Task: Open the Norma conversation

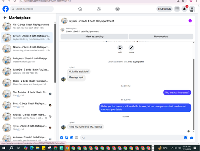Action: click(27, 49)
